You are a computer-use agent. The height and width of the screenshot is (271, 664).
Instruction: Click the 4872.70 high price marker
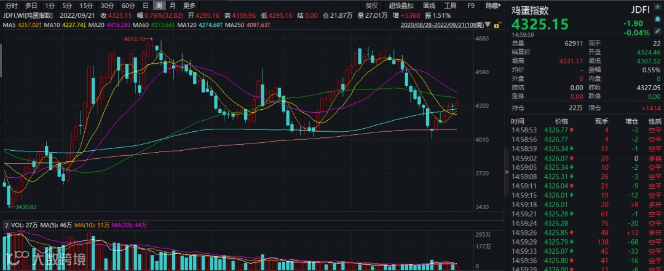tap(134, 39)
